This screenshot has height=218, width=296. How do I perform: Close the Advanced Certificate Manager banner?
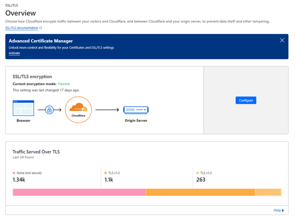click(282, 40)
